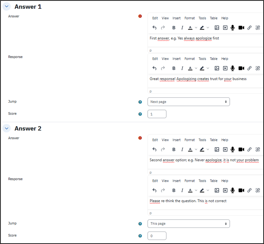Collapse the Answer 1 section
Image resolution: width=264 pixels, height=244 pixels.
click(7, 7)
